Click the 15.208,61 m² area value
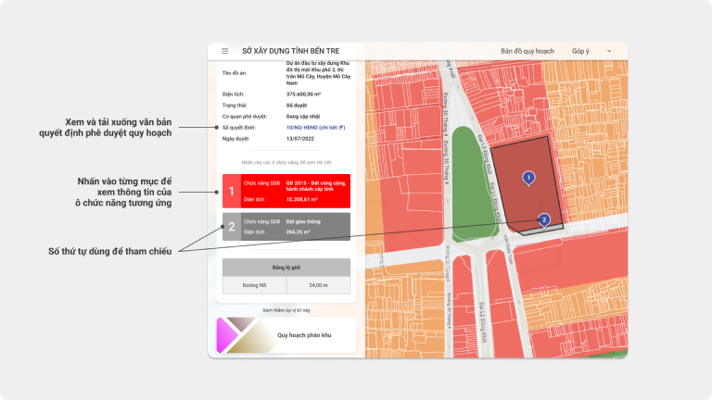Screen dimensions: 712x400 pyautogui.click(x=301, y=200)
